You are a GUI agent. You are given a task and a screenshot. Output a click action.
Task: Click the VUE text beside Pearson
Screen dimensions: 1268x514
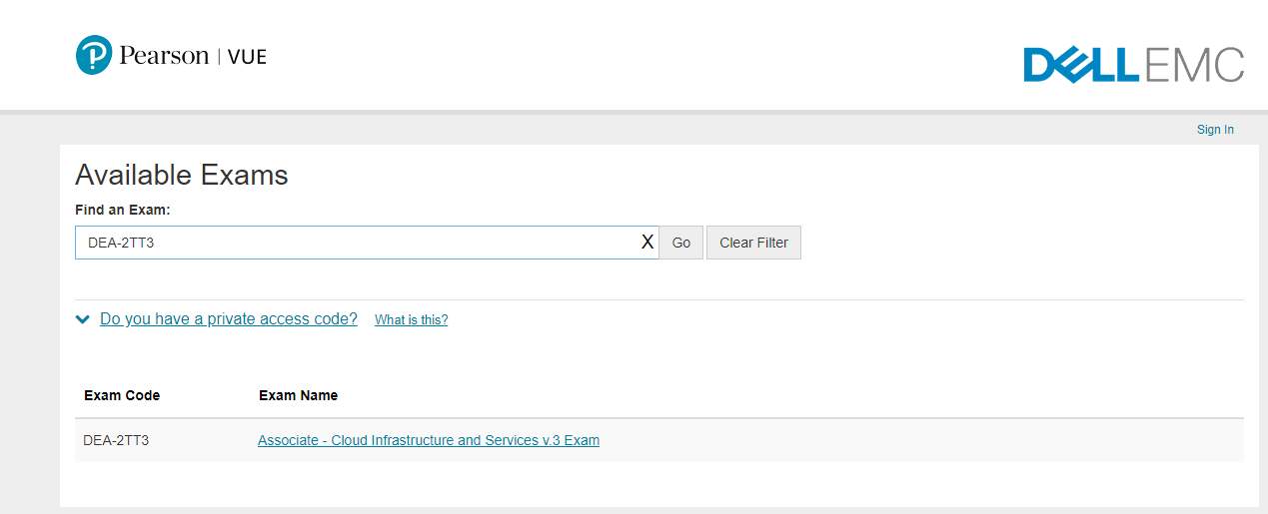pyautogui.click(x=247, y=57)
